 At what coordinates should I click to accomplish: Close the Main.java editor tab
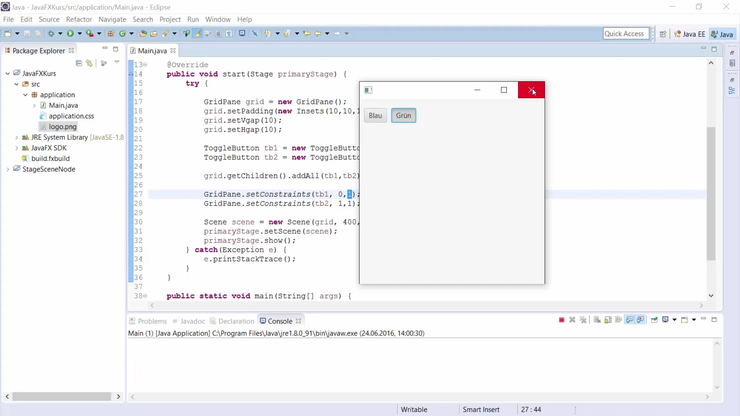(x=173, y=50)
